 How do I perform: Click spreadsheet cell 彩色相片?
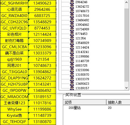[x=14, y=34]
